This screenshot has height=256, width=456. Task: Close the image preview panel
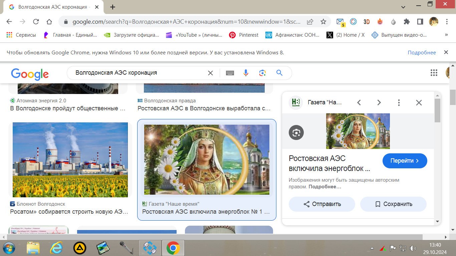click(x=419, y=102)
